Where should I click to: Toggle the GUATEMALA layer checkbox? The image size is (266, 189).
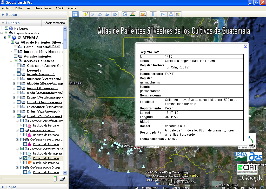click(x=10, y=37)
